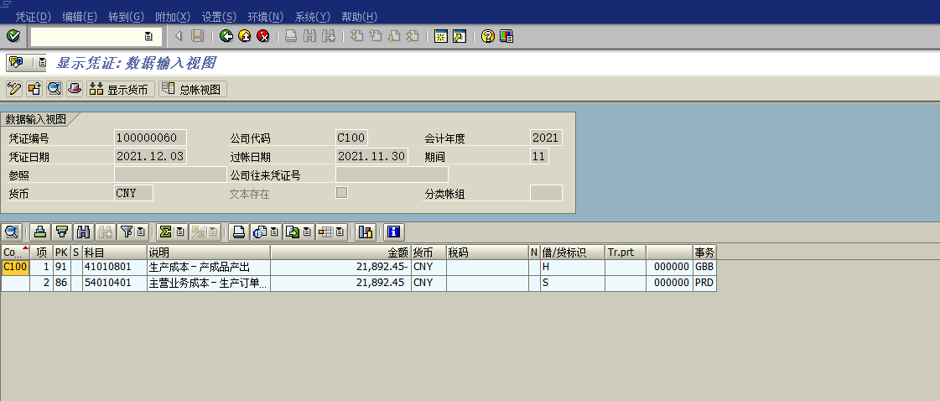The image size is (940, 401).
Task: Click the 金额 column header
Action: tap(340, 253)
